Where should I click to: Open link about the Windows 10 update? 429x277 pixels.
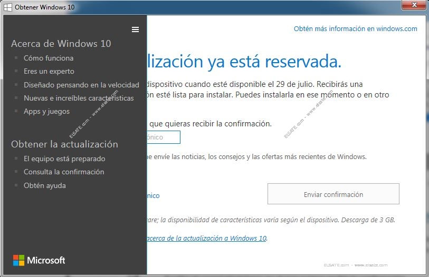pos(207,238)
